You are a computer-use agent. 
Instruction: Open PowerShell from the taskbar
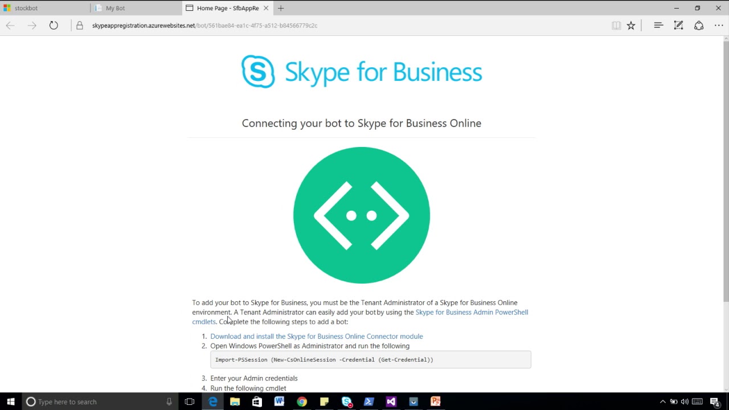point(368,401)
